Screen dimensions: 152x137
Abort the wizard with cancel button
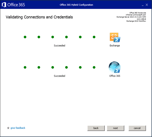[137, 128]
